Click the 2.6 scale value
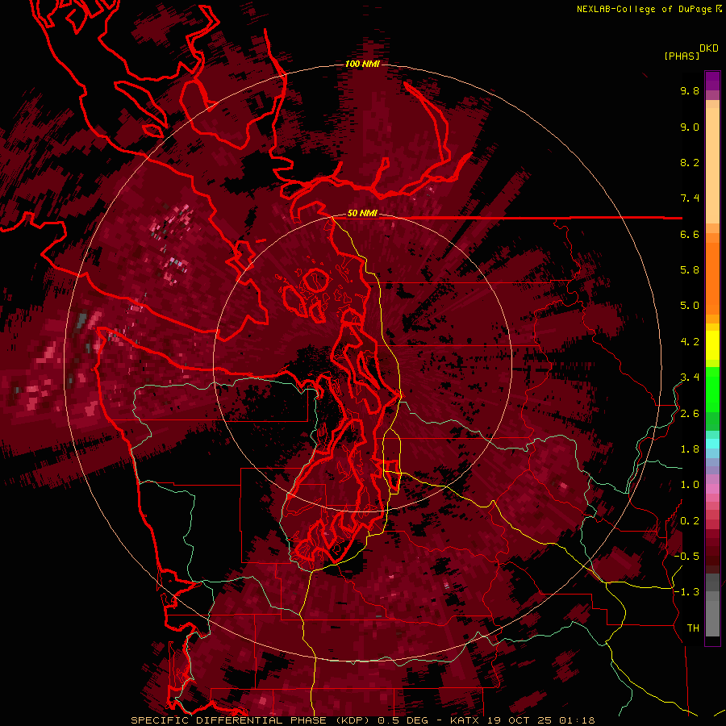 [x=690, y=414]
